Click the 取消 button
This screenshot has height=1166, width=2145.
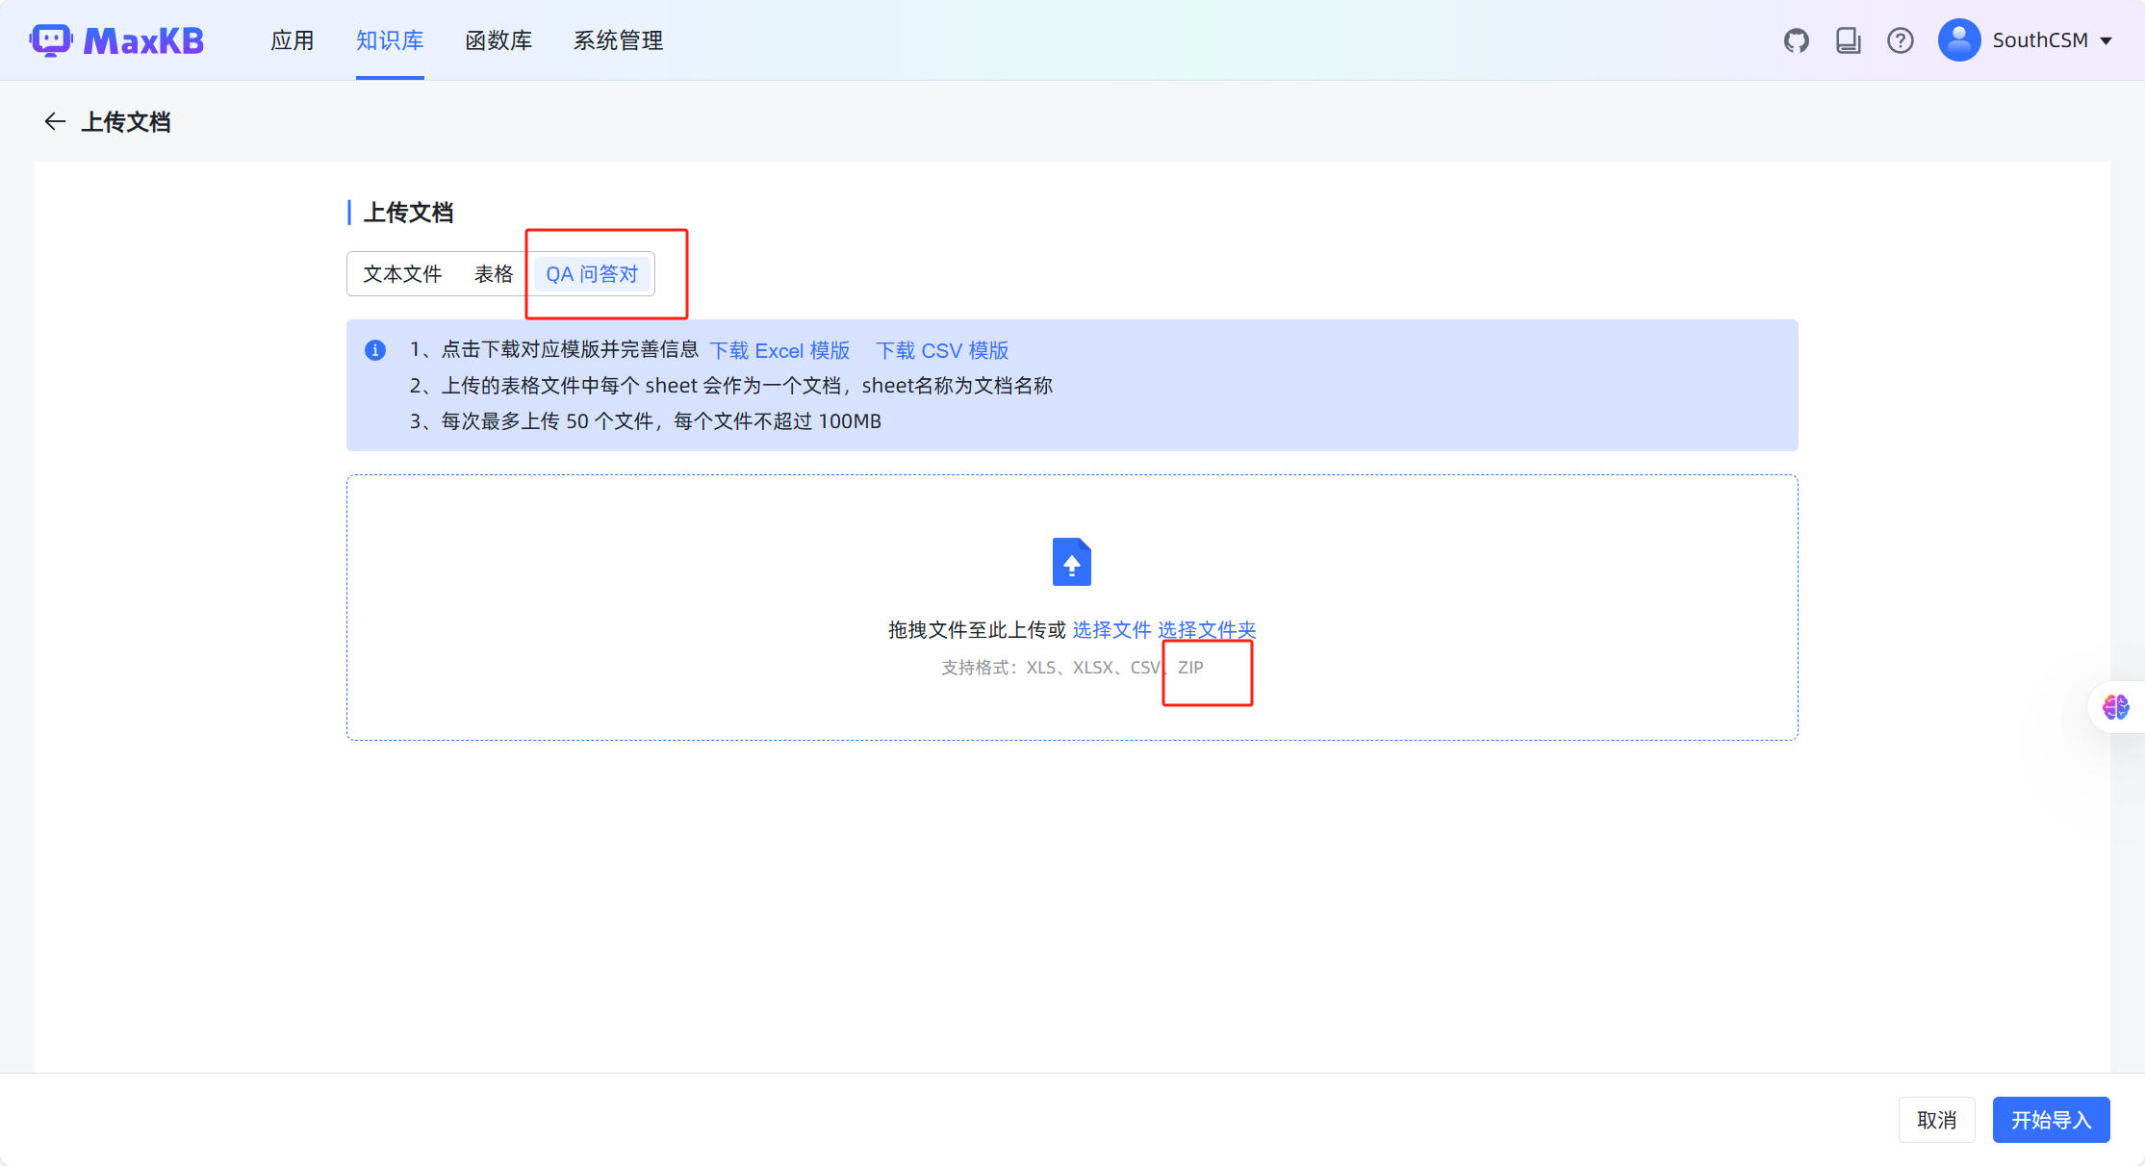point(1937,1120)
